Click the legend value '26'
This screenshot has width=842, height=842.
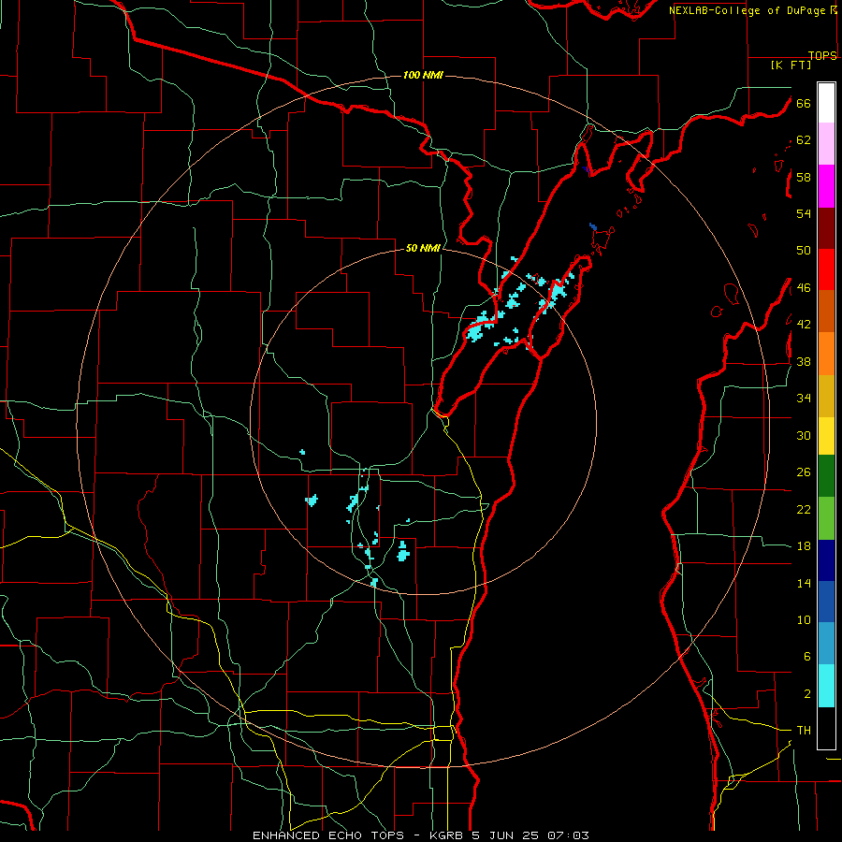coord(804,472)
